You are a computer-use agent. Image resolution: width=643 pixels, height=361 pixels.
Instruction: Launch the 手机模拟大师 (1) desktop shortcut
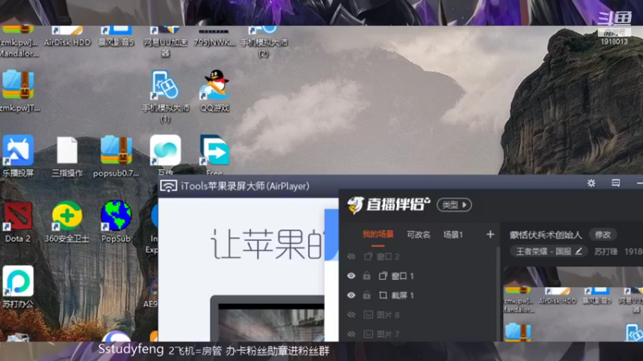coord(166,96)
